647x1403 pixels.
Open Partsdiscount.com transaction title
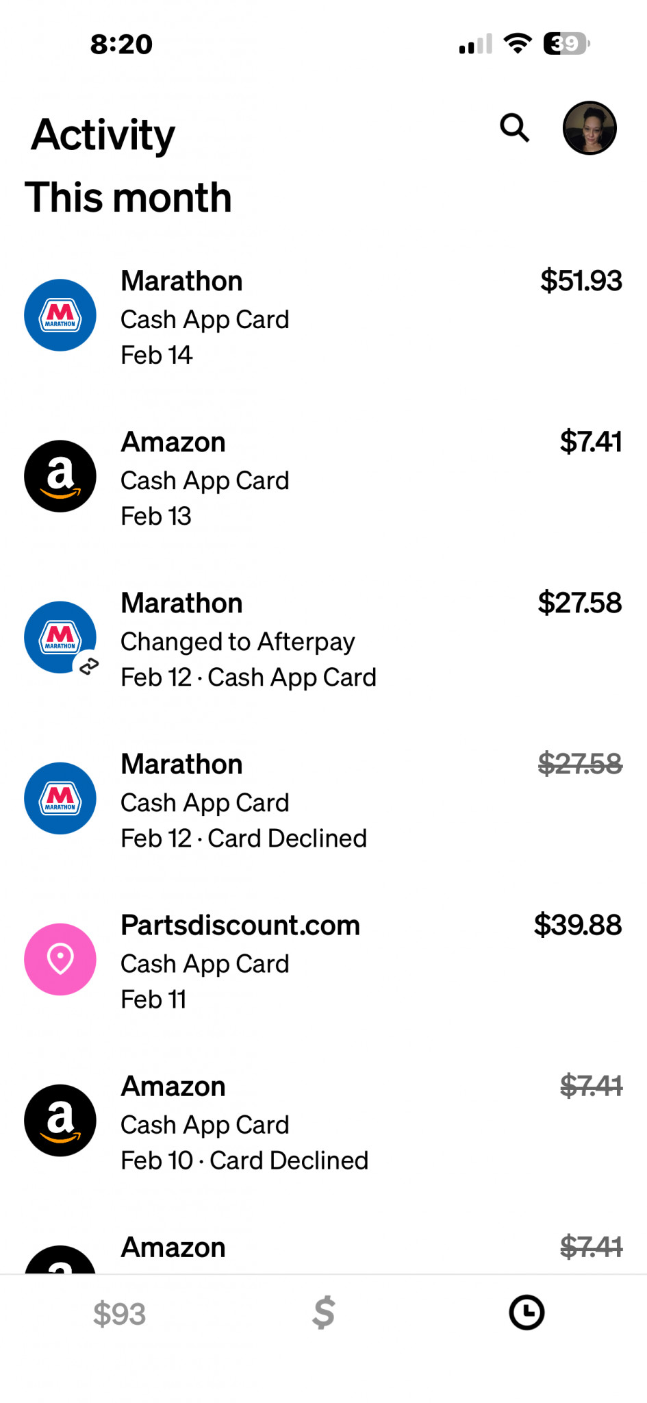tap(240, 926)
